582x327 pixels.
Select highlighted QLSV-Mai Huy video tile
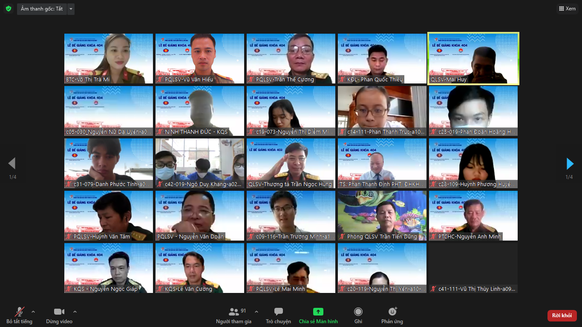pos(473,58)
